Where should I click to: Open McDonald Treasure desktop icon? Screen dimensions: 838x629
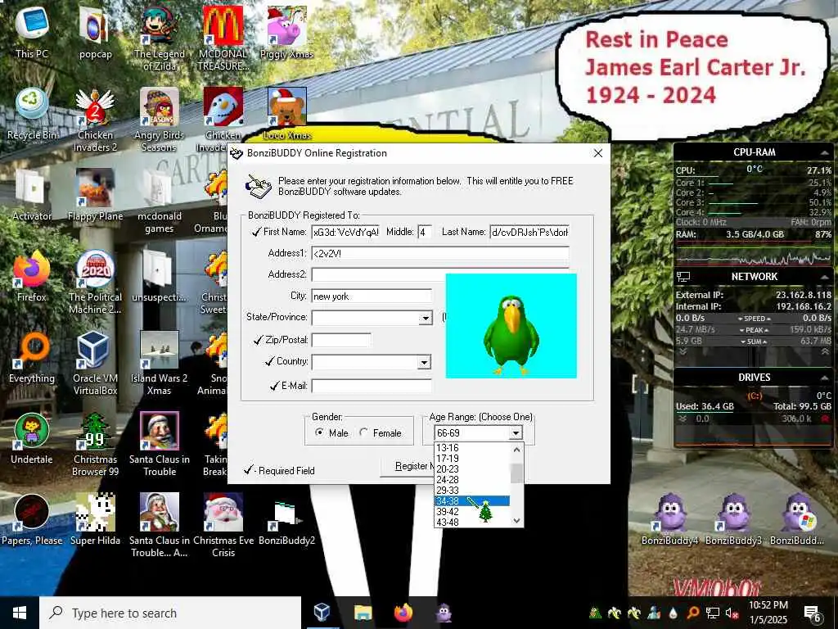pyautogui.click(x=223, y=38)
